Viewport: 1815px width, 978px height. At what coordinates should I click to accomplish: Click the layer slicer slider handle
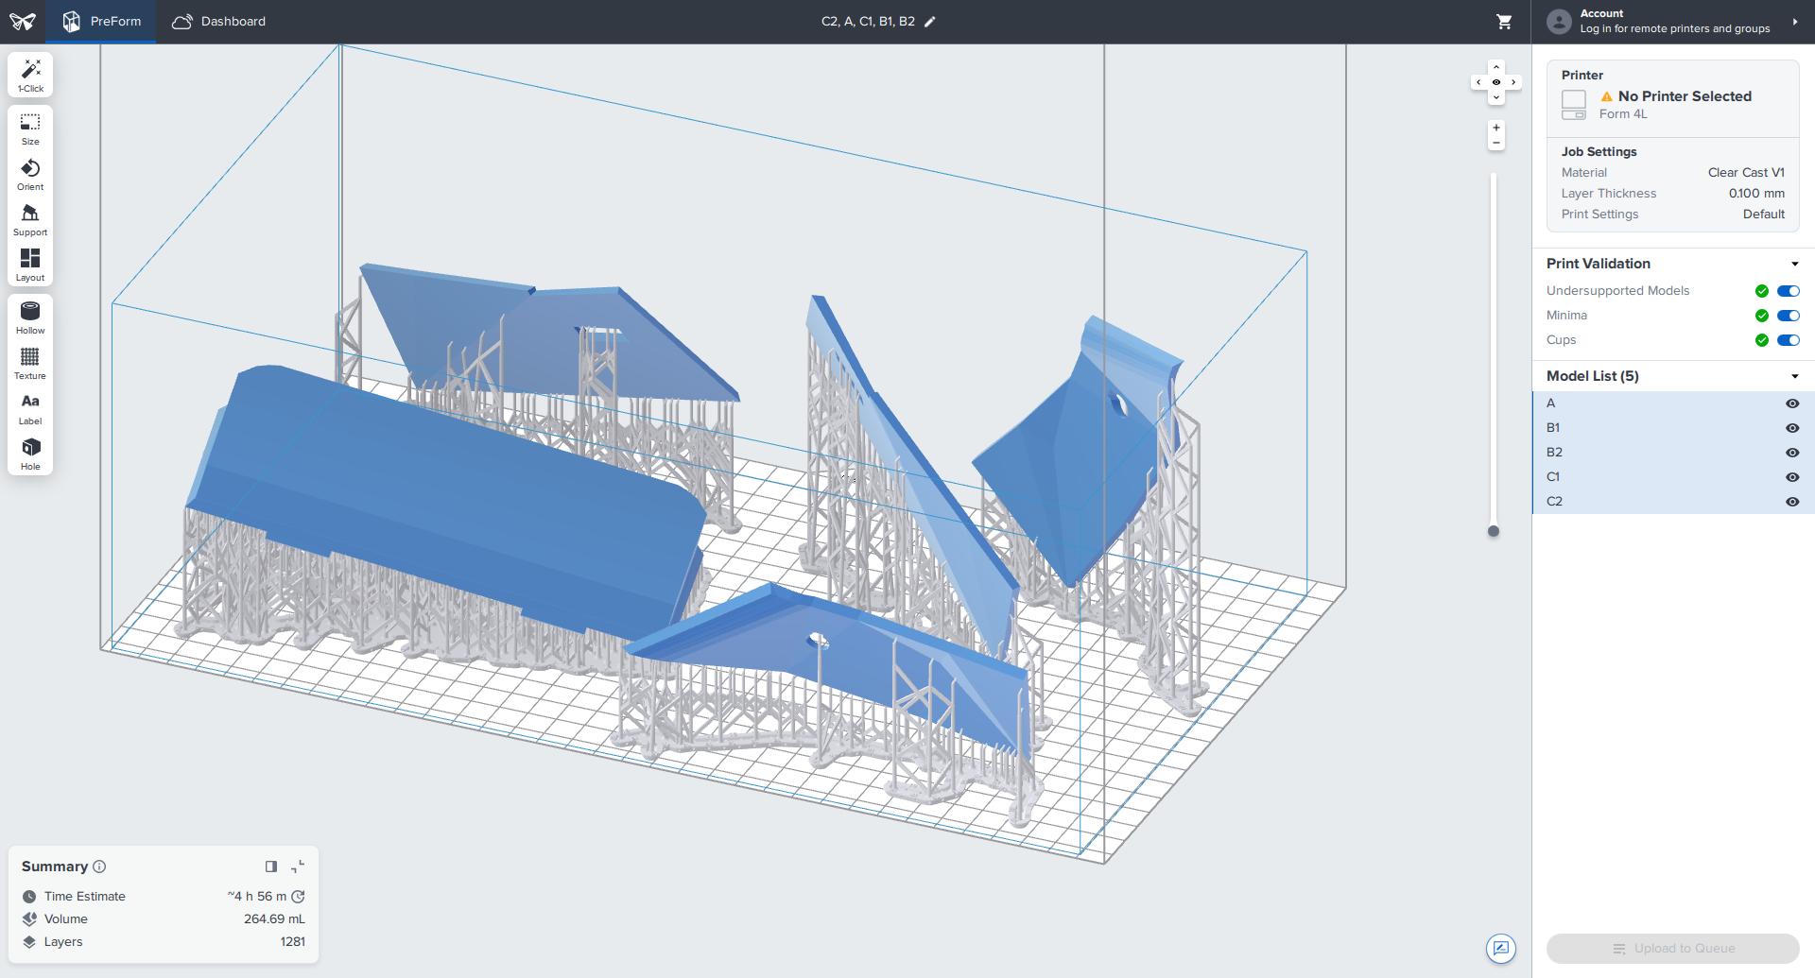(1494, 531)
